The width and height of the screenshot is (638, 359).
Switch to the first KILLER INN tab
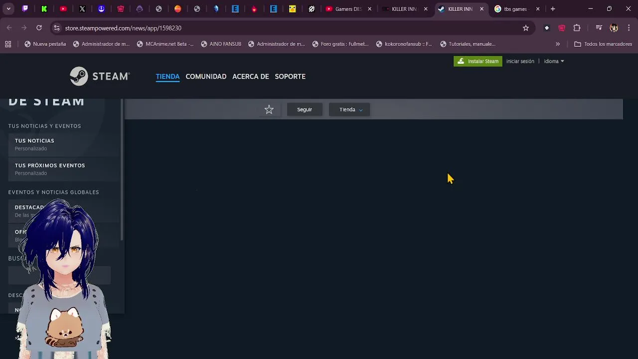pos(404,9)
